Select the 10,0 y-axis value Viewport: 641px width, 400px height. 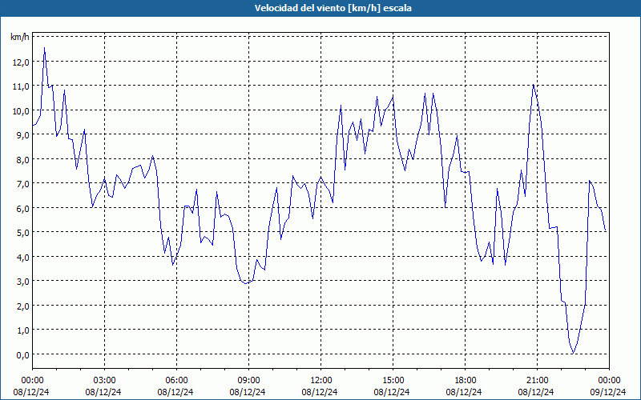tap(21, 111)
